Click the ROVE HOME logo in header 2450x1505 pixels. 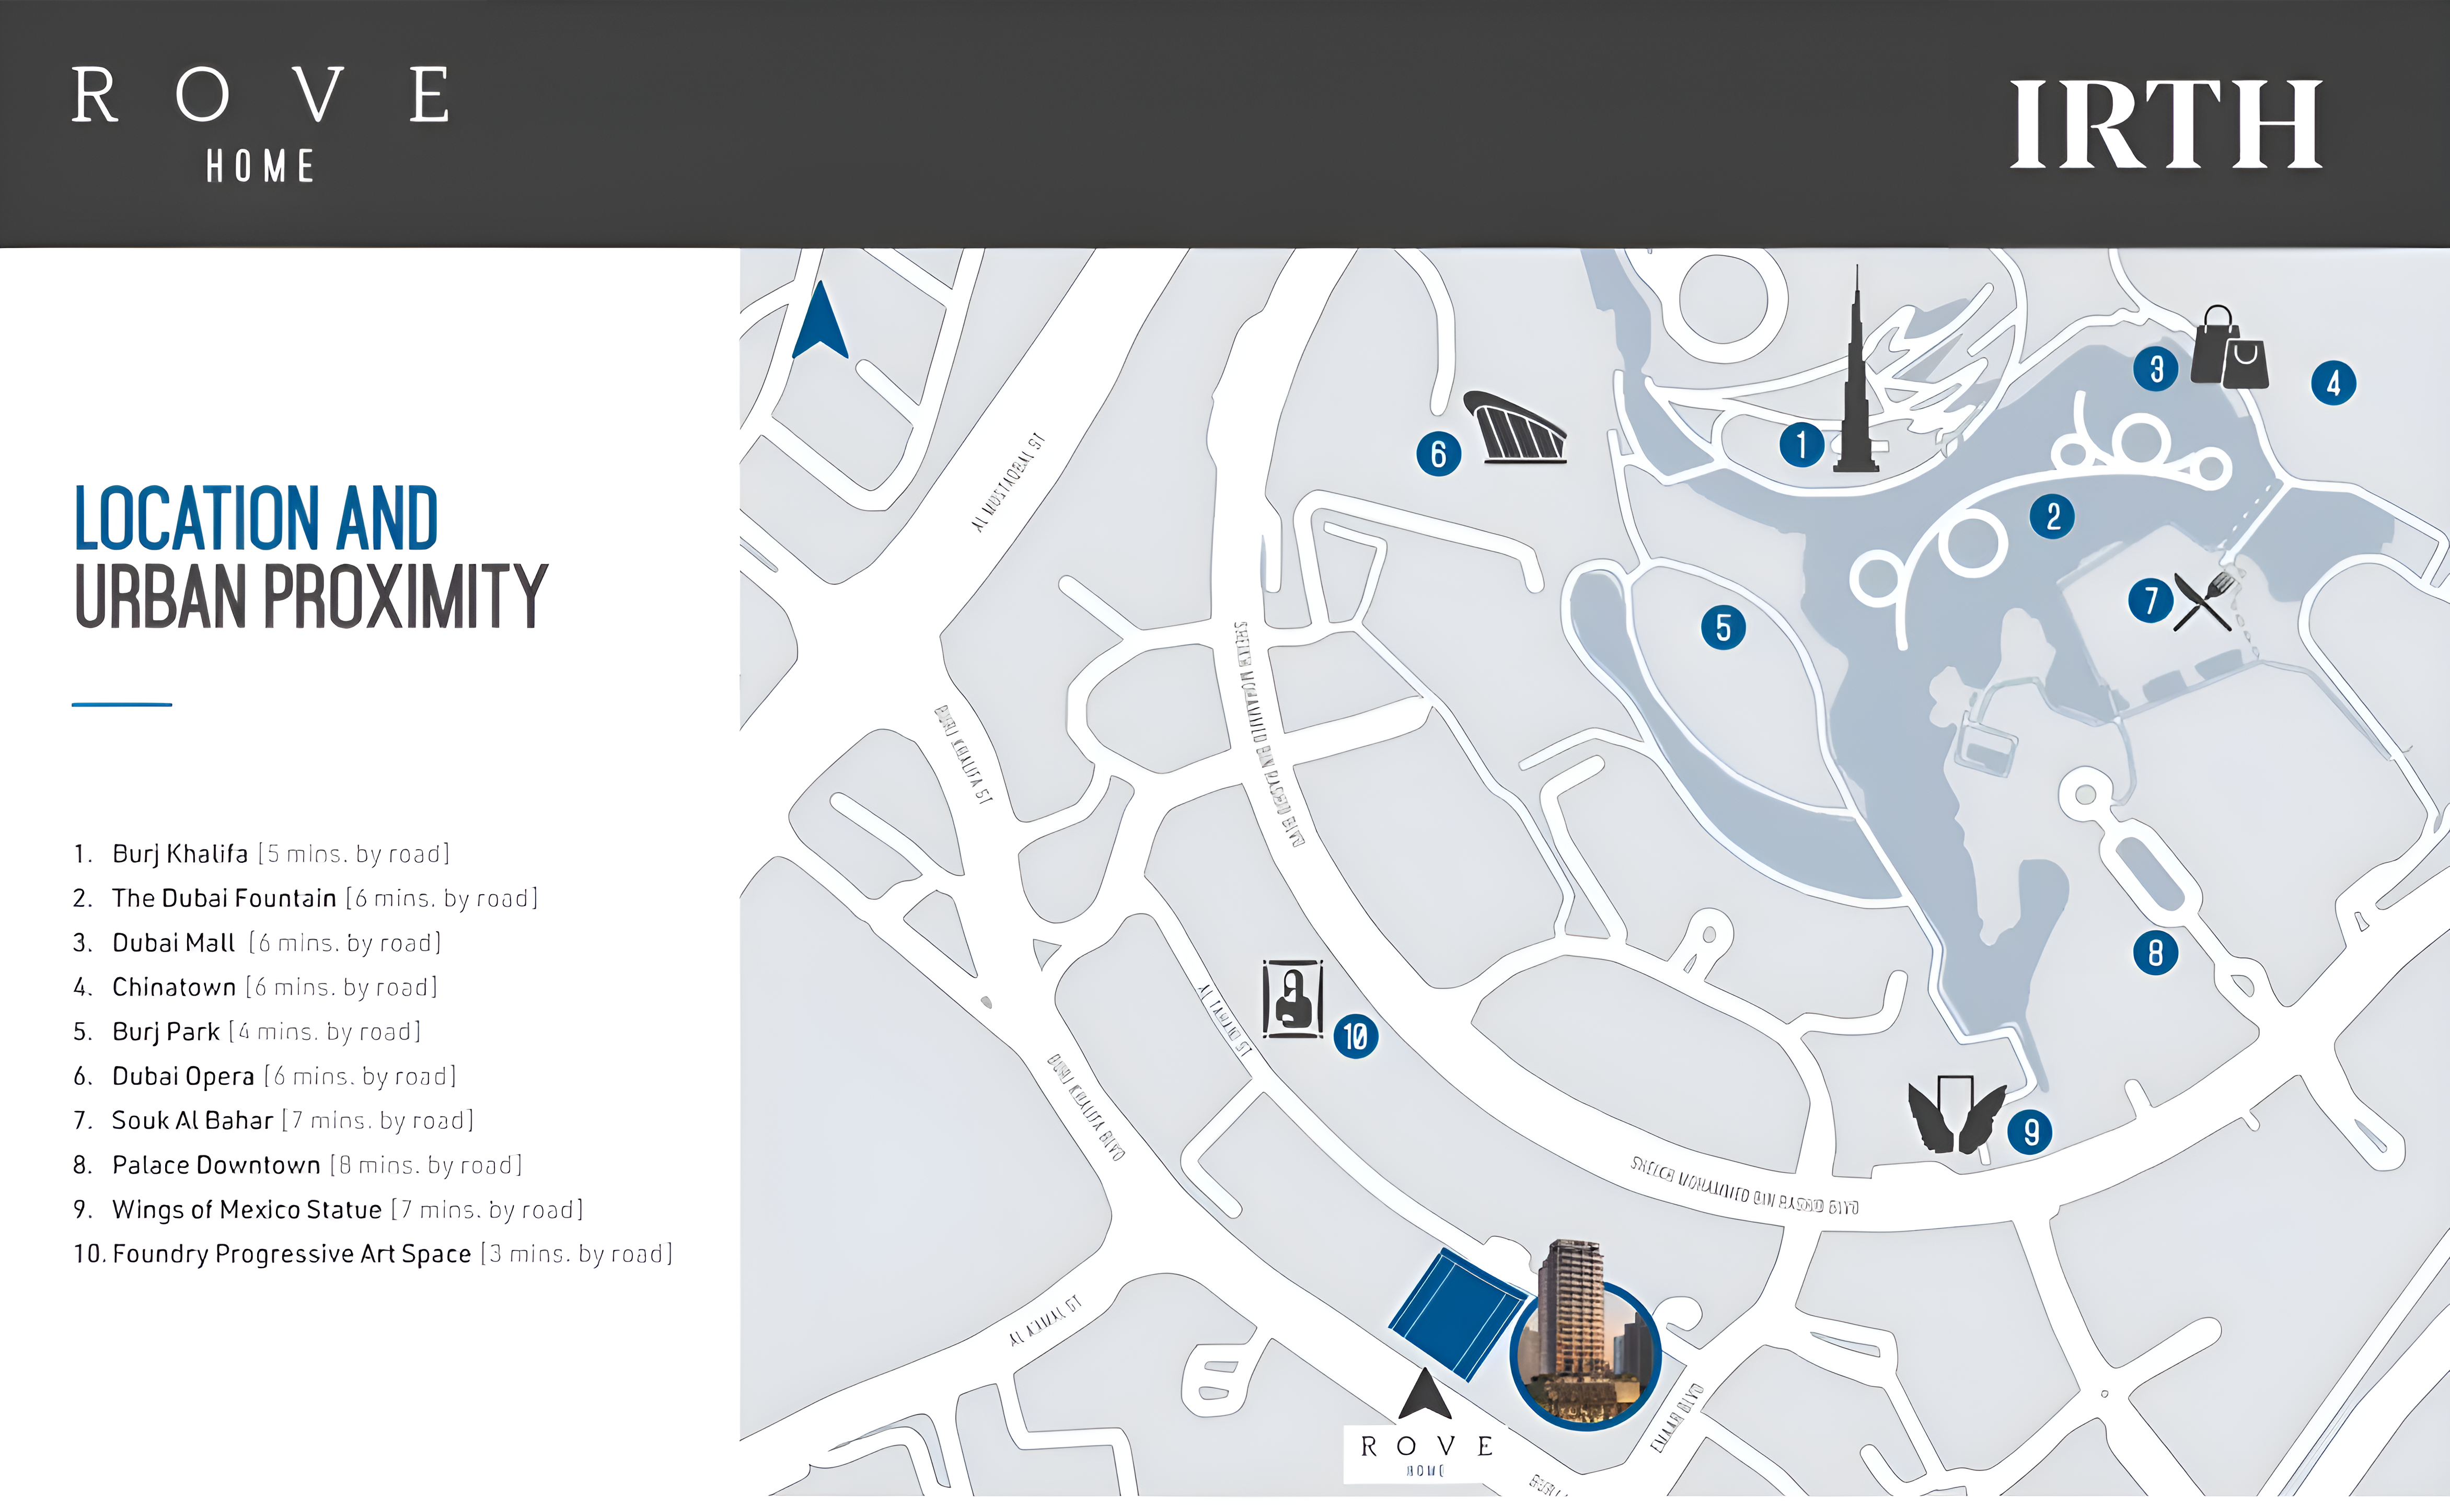tap(261, 123)
